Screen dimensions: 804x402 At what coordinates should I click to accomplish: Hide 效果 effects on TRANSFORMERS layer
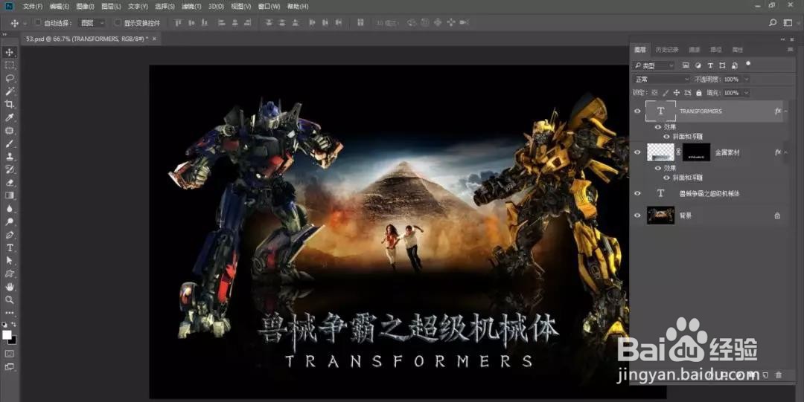pos(658,126)
